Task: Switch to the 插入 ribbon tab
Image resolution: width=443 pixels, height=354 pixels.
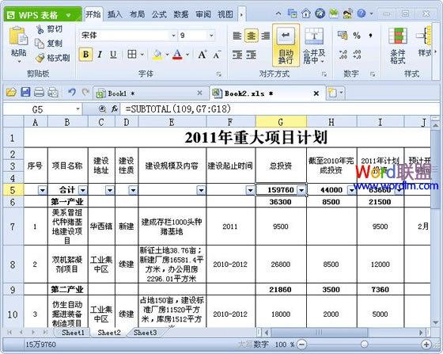Action: click(x=115, y=14)
